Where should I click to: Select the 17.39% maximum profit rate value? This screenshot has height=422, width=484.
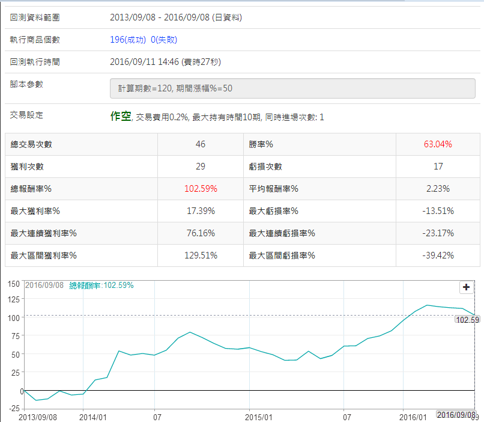click(201, 211)
